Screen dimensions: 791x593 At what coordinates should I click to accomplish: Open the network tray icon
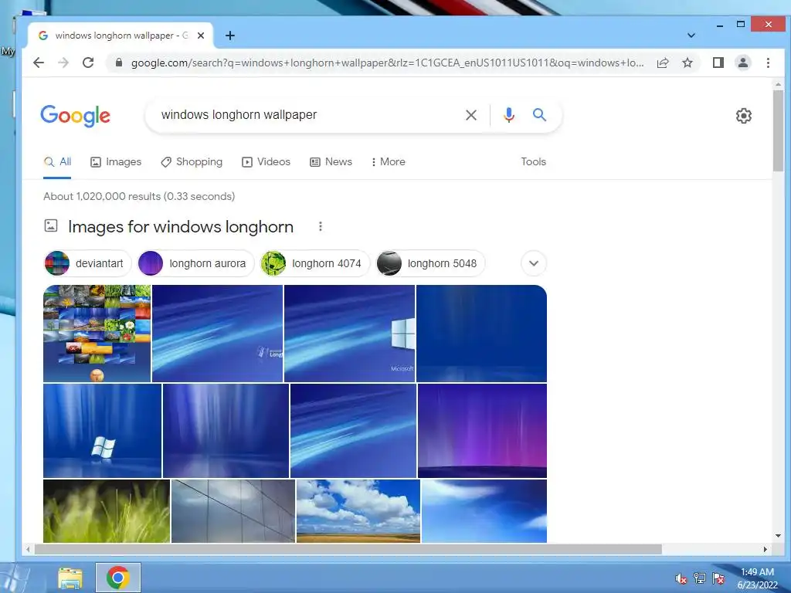pos(700,578)
